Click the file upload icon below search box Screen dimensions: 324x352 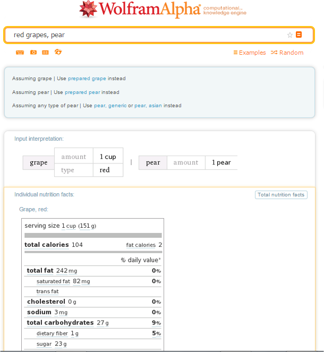coord(58,52)
